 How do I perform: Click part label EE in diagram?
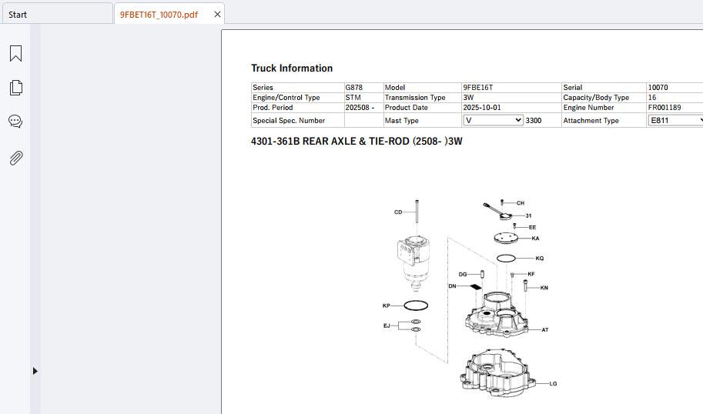(532, 227)
